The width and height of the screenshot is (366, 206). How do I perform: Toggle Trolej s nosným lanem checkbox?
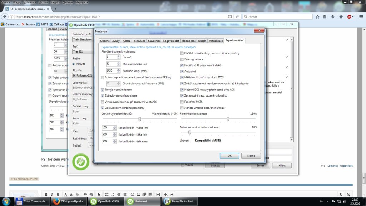(x=102, y=90)
